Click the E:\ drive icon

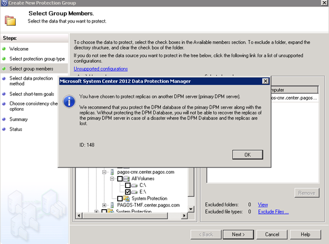pyautogui.click(x=134, y=192)
